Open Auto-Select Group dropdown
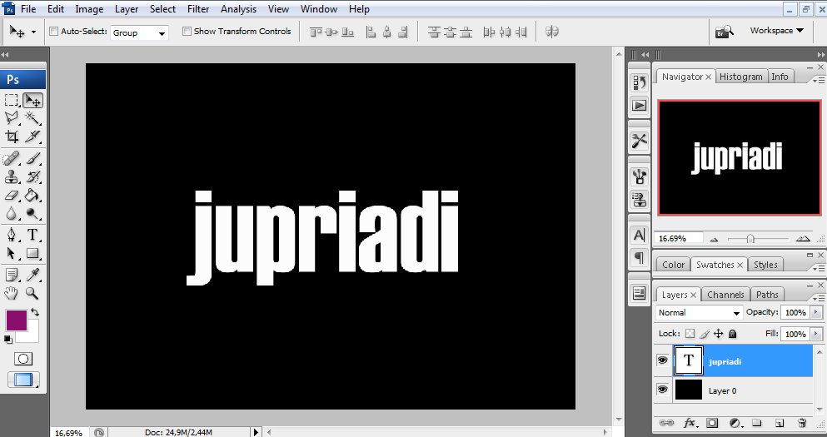827x437 pixels. click(139, 32)
